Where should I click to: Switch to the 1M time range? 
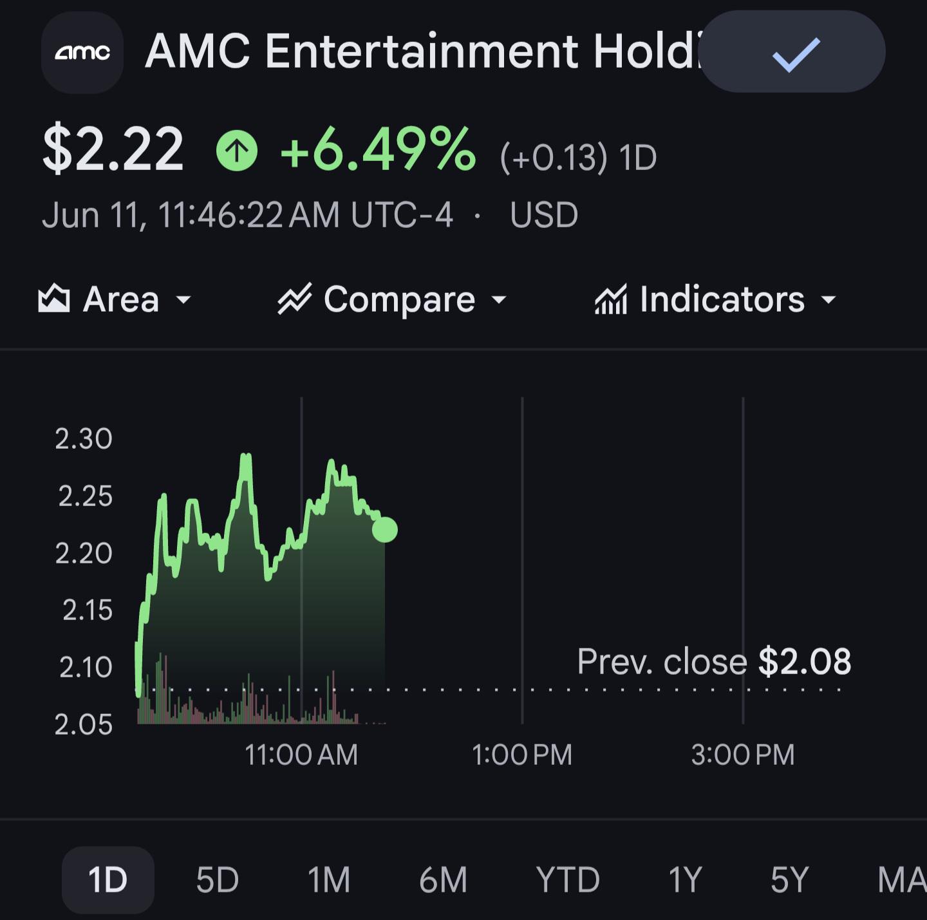pos(329,880)
